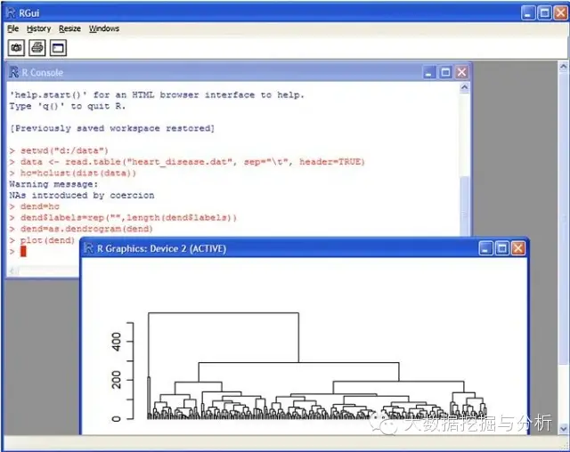Maximize the main RGui window

pos(544,13)
